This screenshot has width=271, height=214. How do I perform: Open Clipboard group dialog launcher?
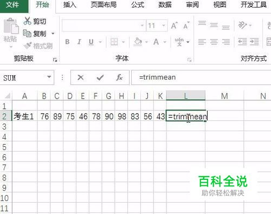[55, 60]
